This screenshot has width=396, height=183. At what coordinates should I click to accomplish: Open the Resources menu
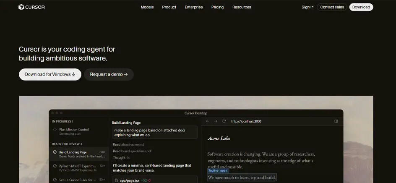(242, 7)
